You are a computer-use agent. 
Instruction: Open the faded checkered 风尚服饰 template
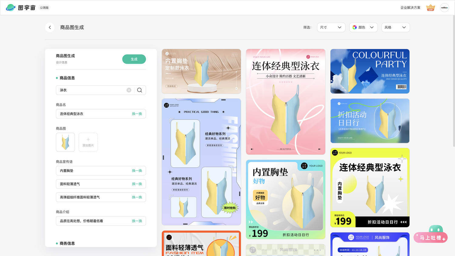(x=286, y=250)
